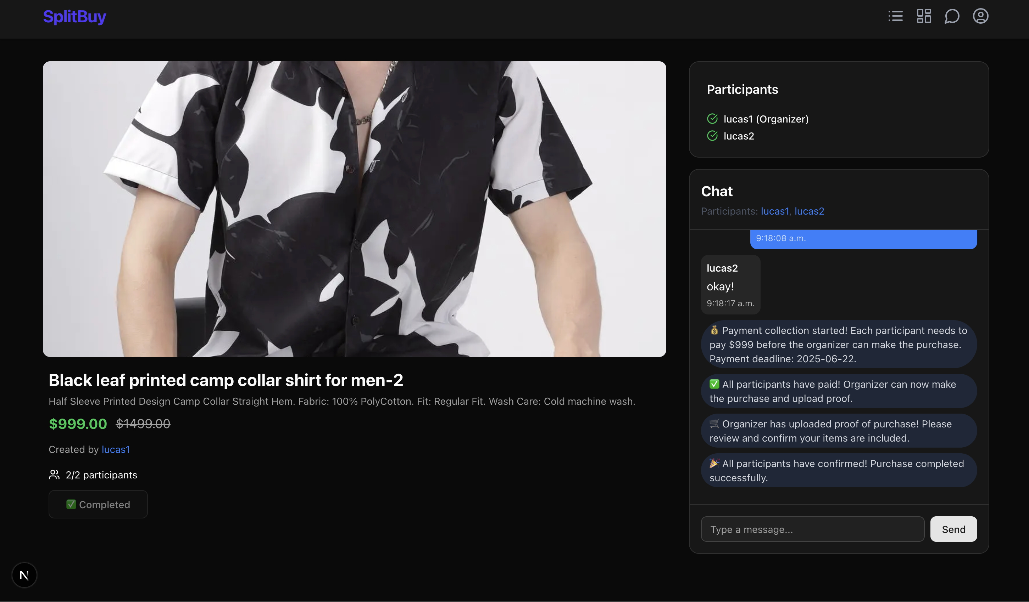Open the user profile icon
The height and width of the screenshot is (602, 1029).
point(980,16)
